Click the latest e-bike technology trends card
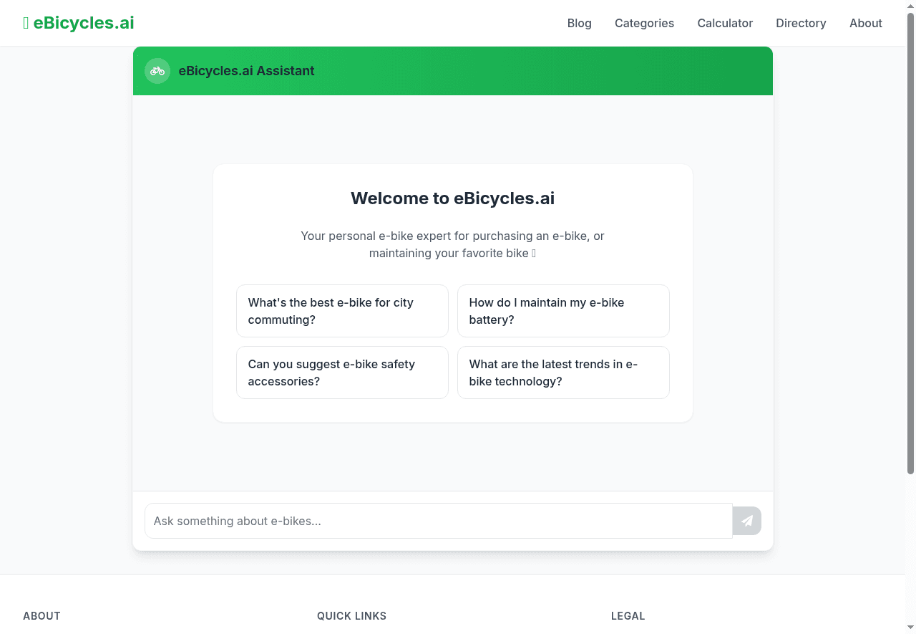The height and width of the screenshot is (634, 916). (x=563, y=373)
